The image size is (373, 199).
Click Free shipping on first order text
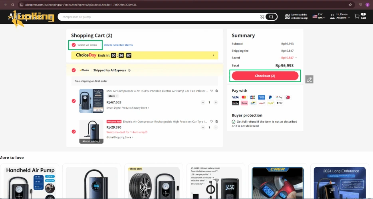91,81
